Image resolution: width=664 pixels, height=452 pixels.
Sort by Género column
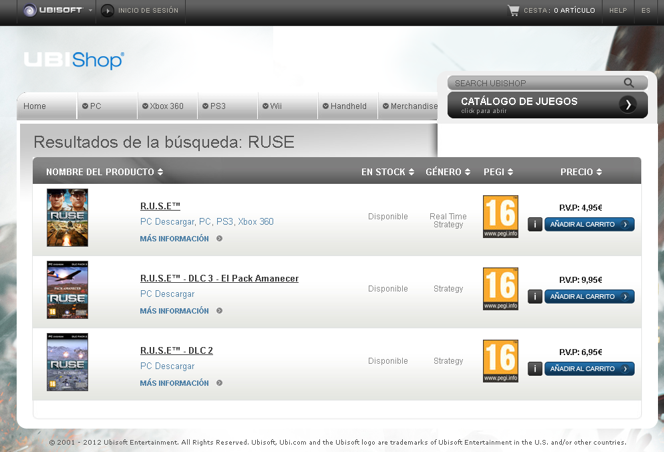point(448,172)
